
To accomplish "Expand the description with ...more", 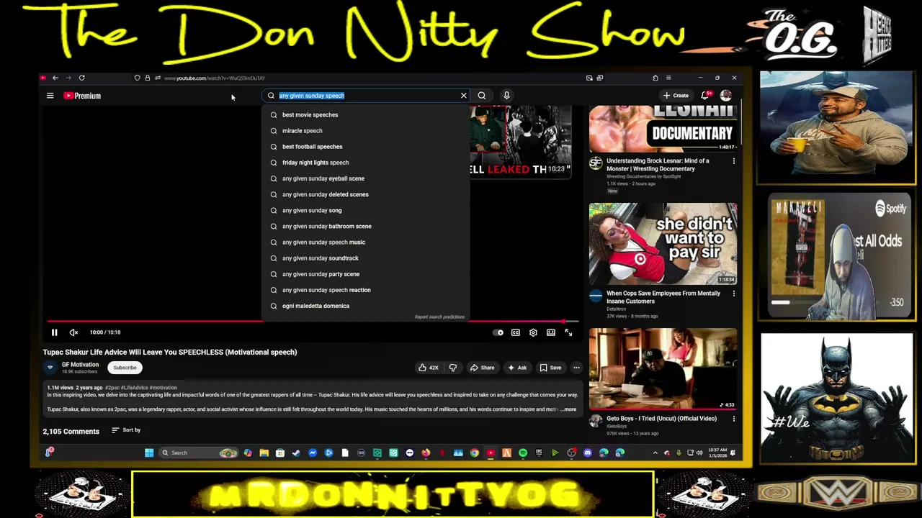I will click(568, 409).
